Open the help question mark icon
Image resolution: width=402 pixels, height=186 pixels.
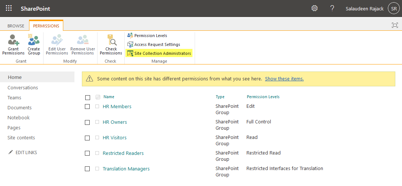click(x=332, y=8)
